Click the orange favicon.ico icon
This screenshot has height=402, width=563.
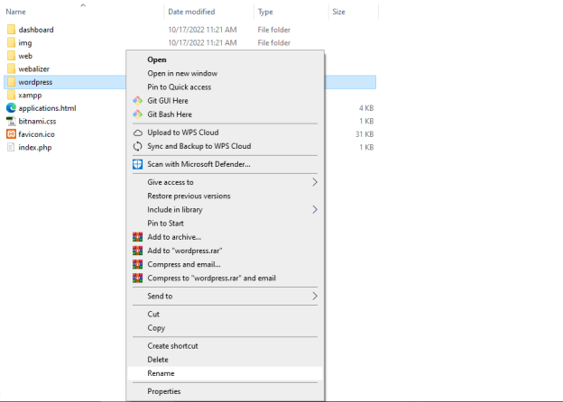[x=11, y=134]
